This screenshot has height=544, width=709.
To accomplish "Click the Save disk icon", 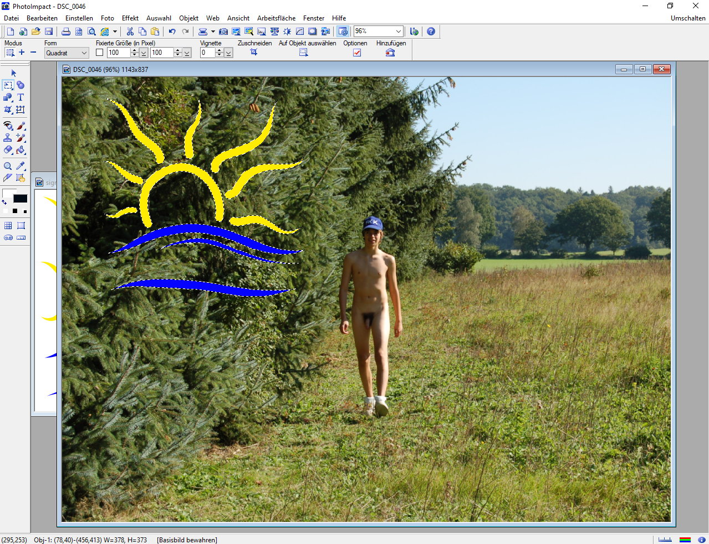I will pos(49,32).
